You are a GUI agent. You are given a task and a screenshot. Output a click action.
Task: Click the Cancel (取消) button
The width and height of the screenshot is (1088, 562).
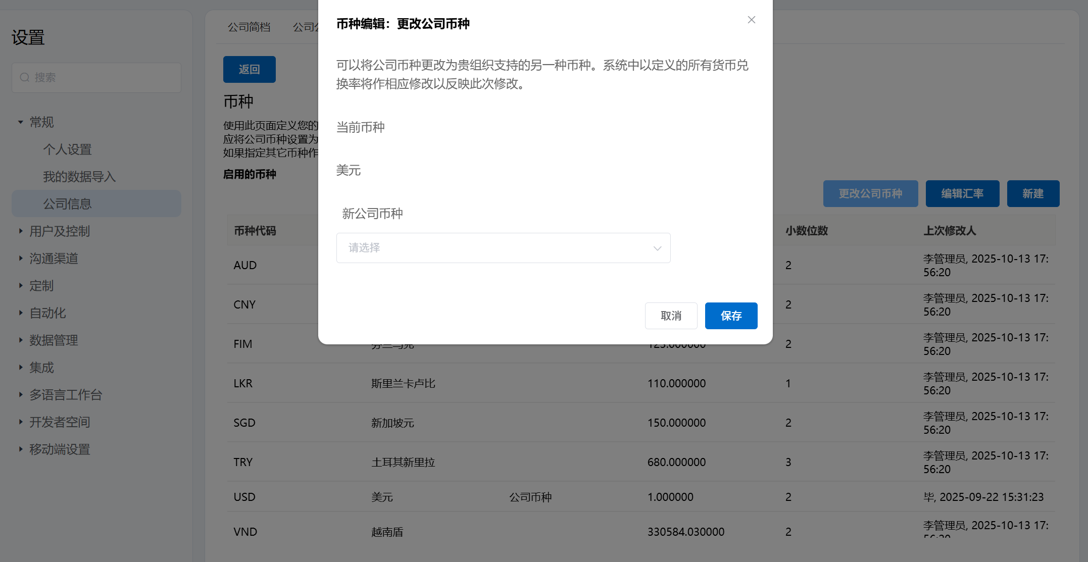click(x=671, y=316)
